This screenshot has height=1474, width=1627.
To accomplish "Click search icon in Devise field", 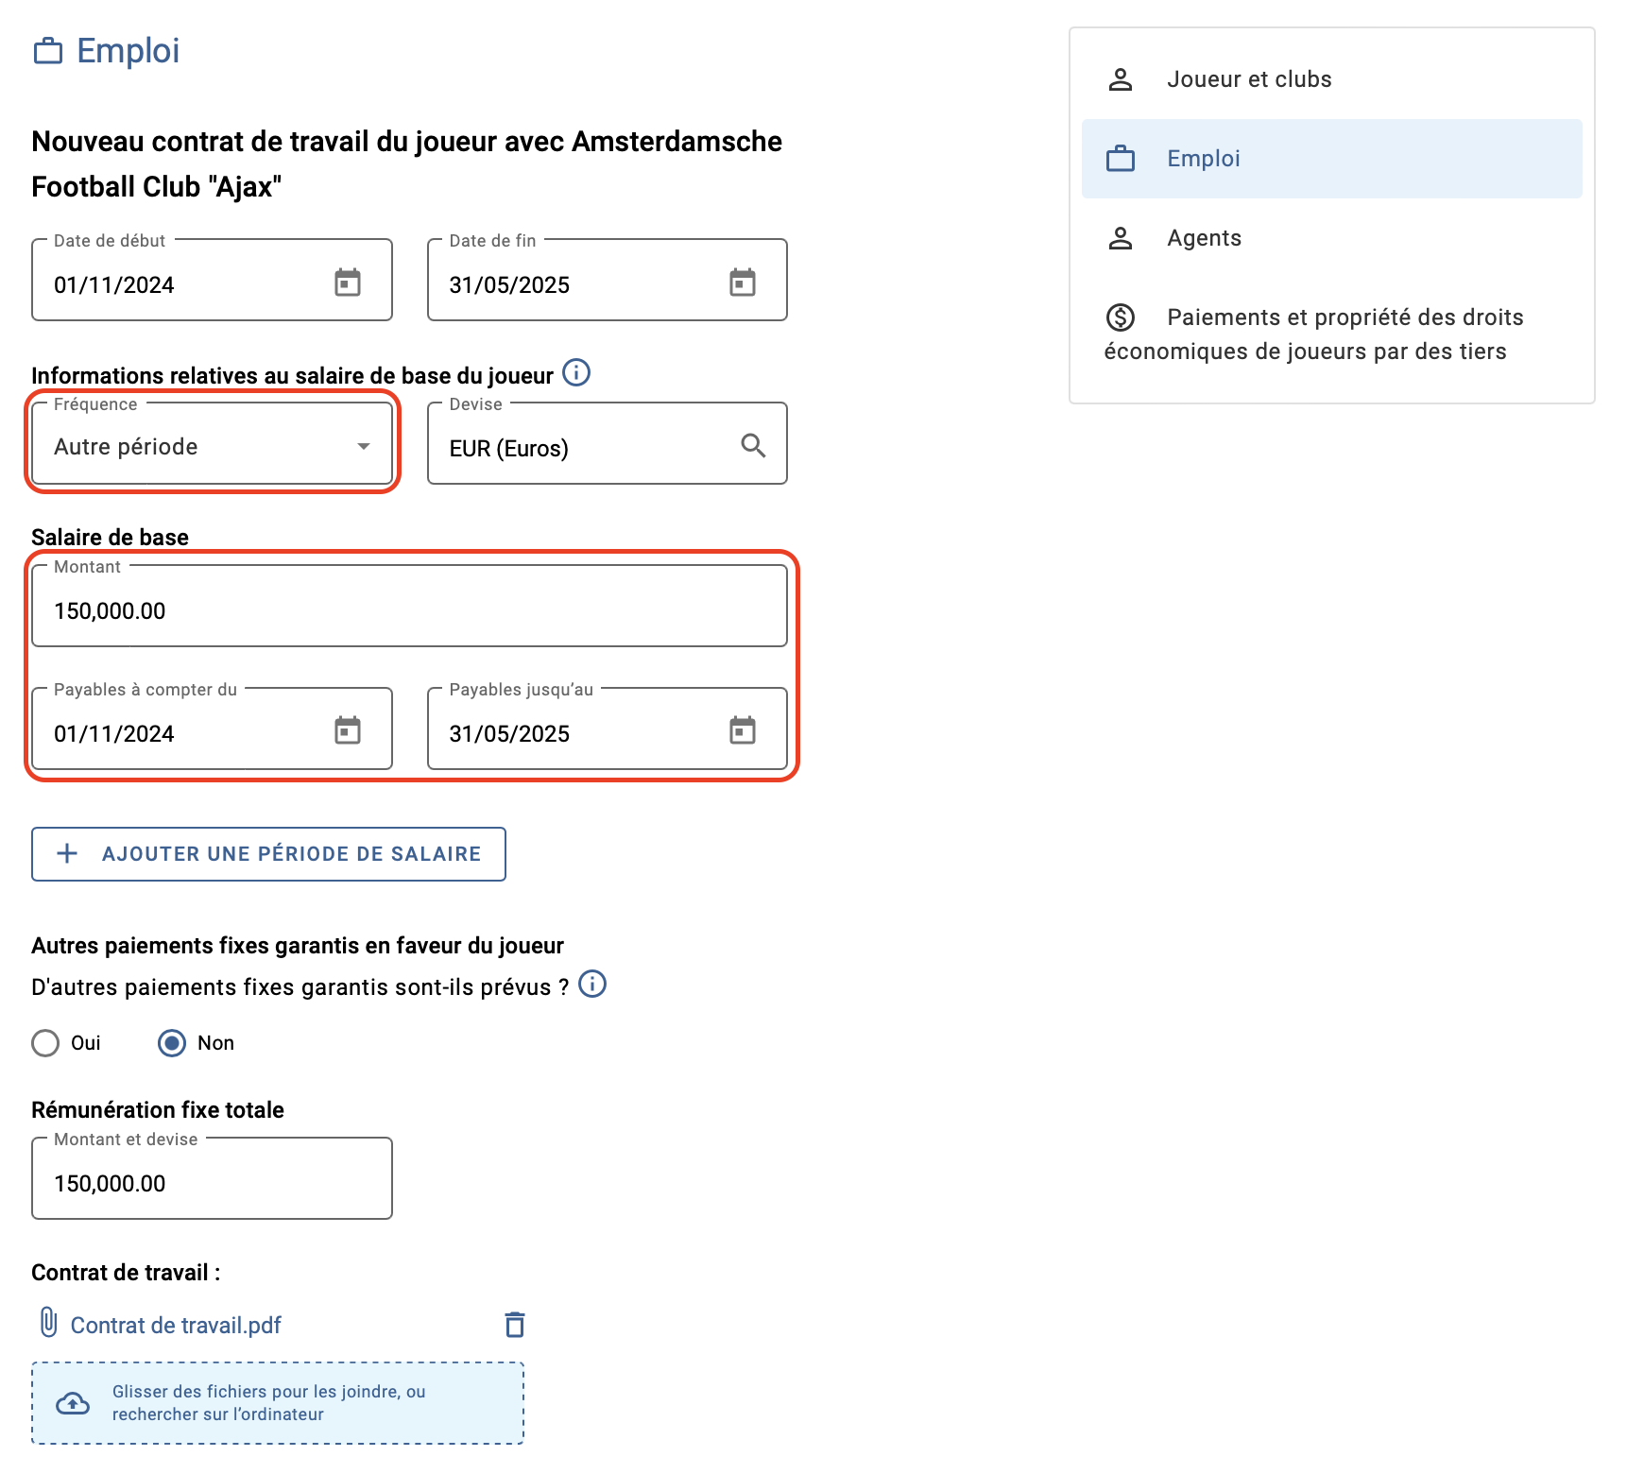I will coord(753,445).
